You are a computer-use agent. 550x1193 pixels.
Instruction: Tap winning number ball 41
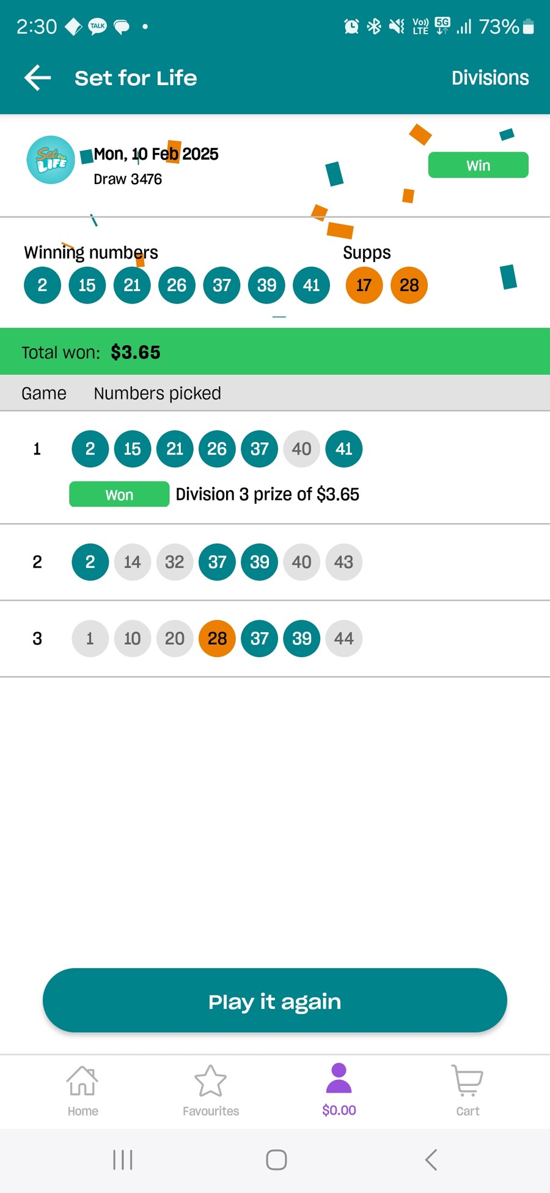(312, 285)
